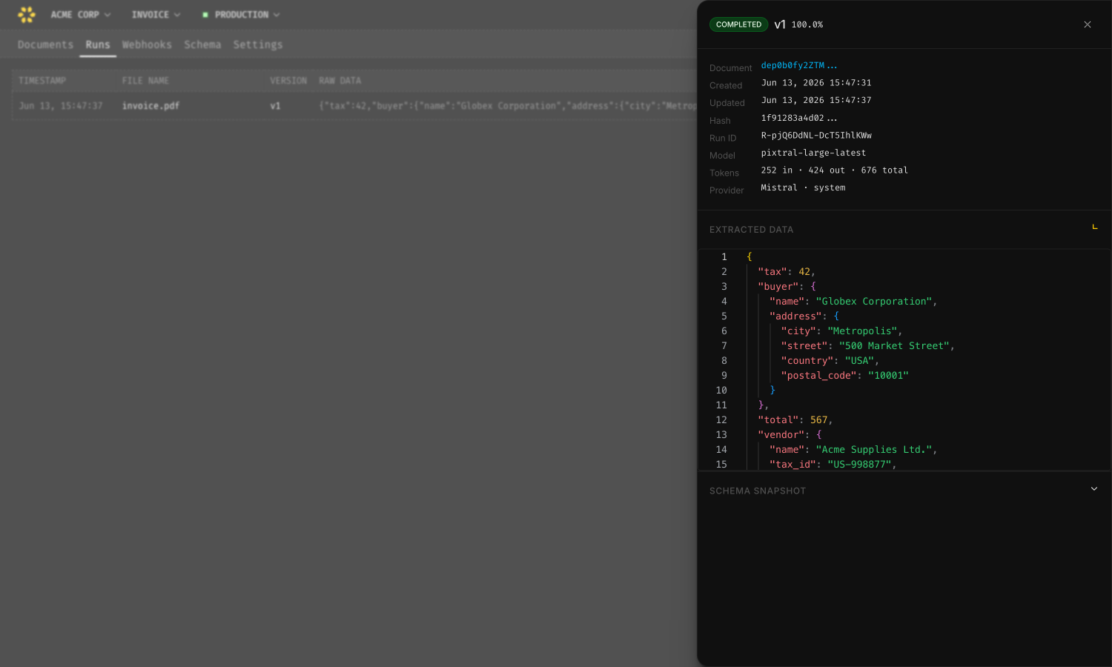Click the hash value 1f91283a4d02

[799, 118]
